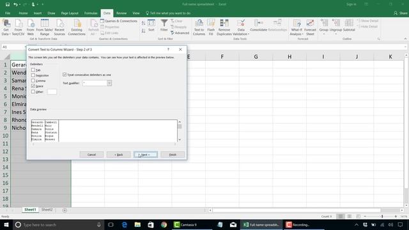Click the Next button in wizard
Screen dimensions: 409x230
pyautogui.click(x=146, y=155)
